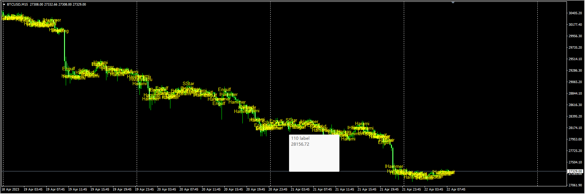Click the '21 Apr 23:45' time label
Viewport: 585px width, 194px height.
pos(411,189)
